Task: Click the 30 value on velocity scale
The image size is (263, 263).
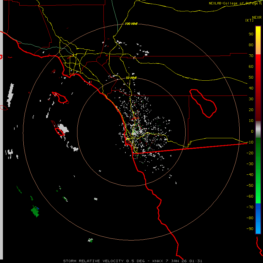Action: [251, 99]
